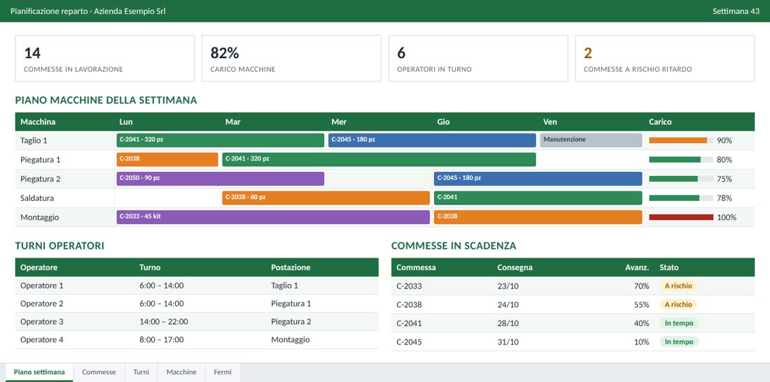Click C-2045 180 pz bar on Piegatura 2

click(538, 179)
